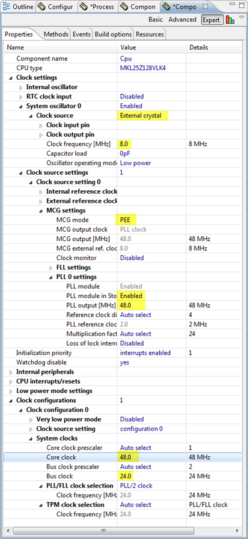Click the horizontal scrollbar left arrow
Viewport: 248px width, 539px height.
[8, 530]
